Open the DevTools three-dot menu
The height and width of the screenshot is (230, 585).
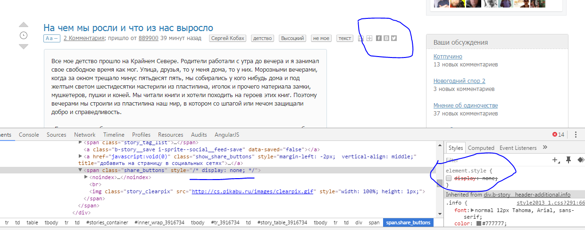[576, 134]
